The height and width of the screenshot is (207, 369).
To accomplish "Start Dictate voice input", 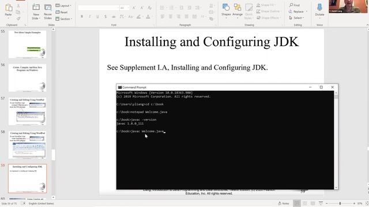I will pyautogui.click(x=319, y=10).
